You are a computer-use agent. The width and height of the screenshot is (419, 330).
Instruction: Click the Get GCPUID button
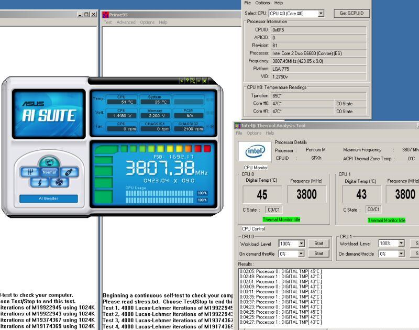point(351,14)
